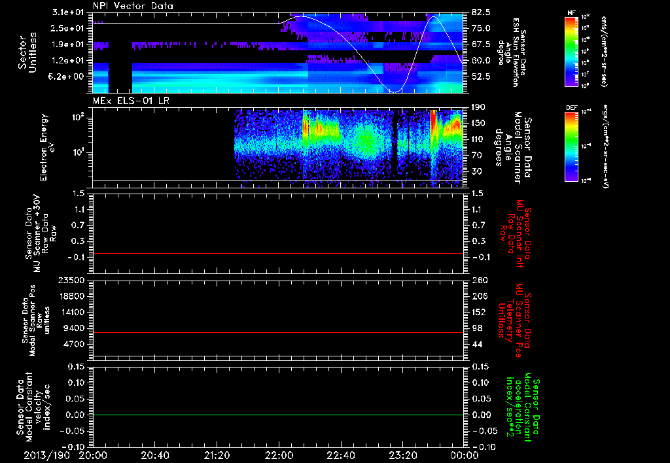Click the "2013/190 20:00" start time label
Screen dimensions: 670x463
66,455
